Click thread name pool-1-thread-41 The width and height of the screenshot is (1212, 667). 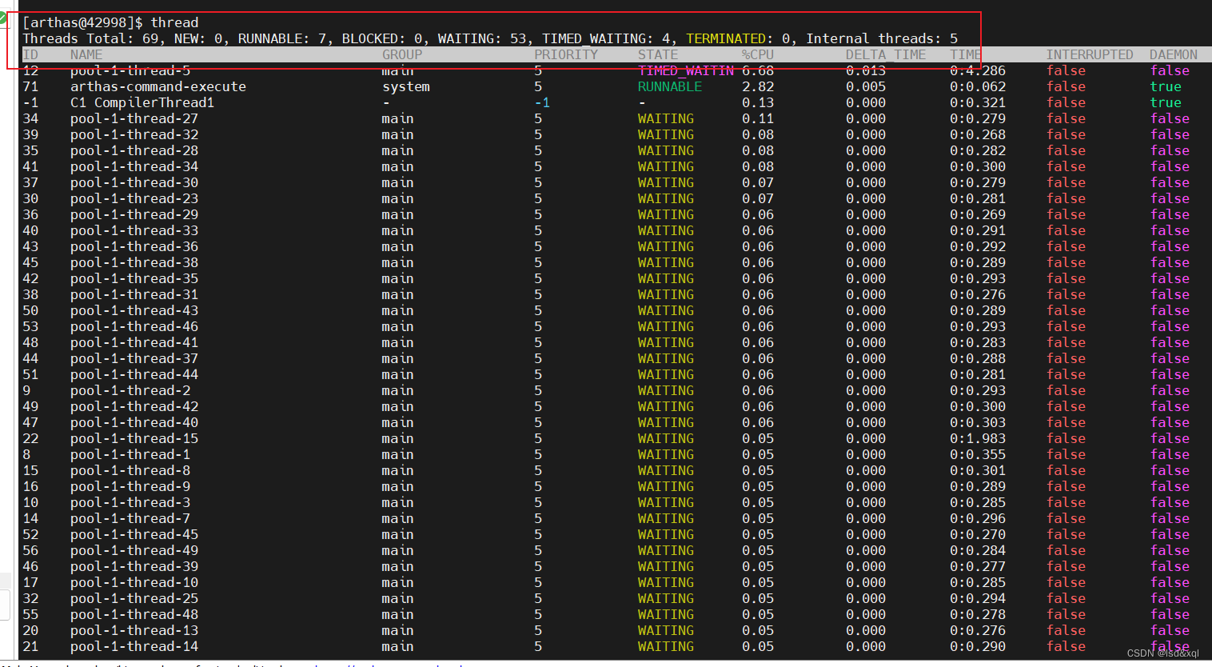[134, 342]
